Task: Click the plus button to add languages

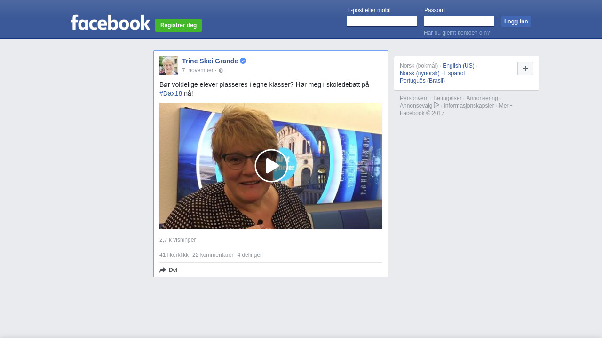Action: (x=525, y=69)
